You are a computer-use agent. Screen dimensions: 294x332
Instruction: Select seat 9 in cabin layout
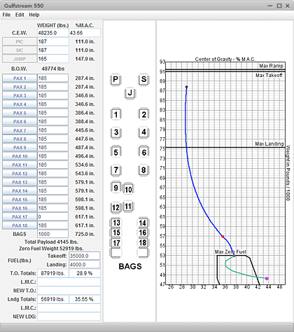[x=115, y=188]
